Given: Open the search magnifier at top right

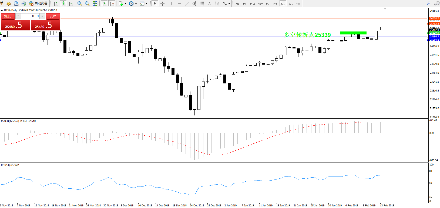Looking at the screenshot, I should 428,3.
